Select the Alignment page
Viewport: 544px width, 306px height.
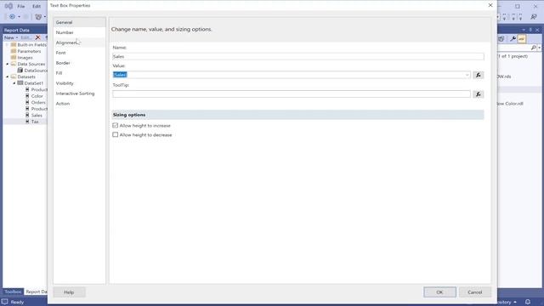click(79, 42)
